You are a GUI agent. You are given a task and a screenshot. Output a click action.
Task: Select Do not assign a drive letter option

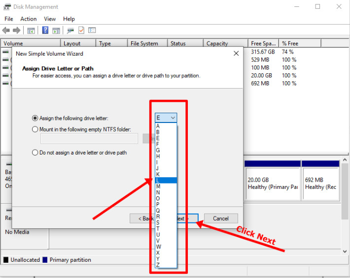click(x=35, y=153)
